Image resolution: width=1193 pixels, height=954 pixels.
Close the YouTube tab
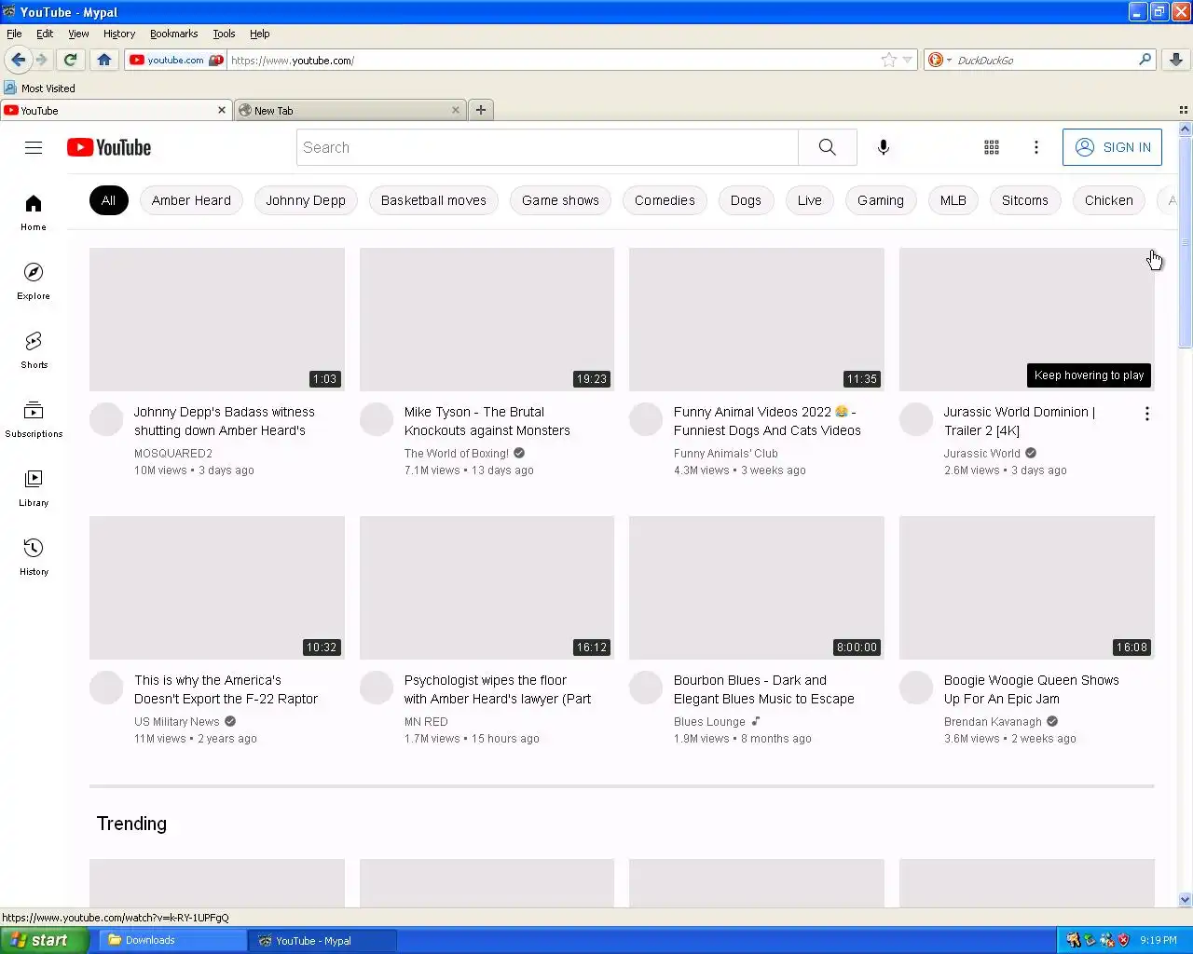pyautogui.click(x=222, y=110)
